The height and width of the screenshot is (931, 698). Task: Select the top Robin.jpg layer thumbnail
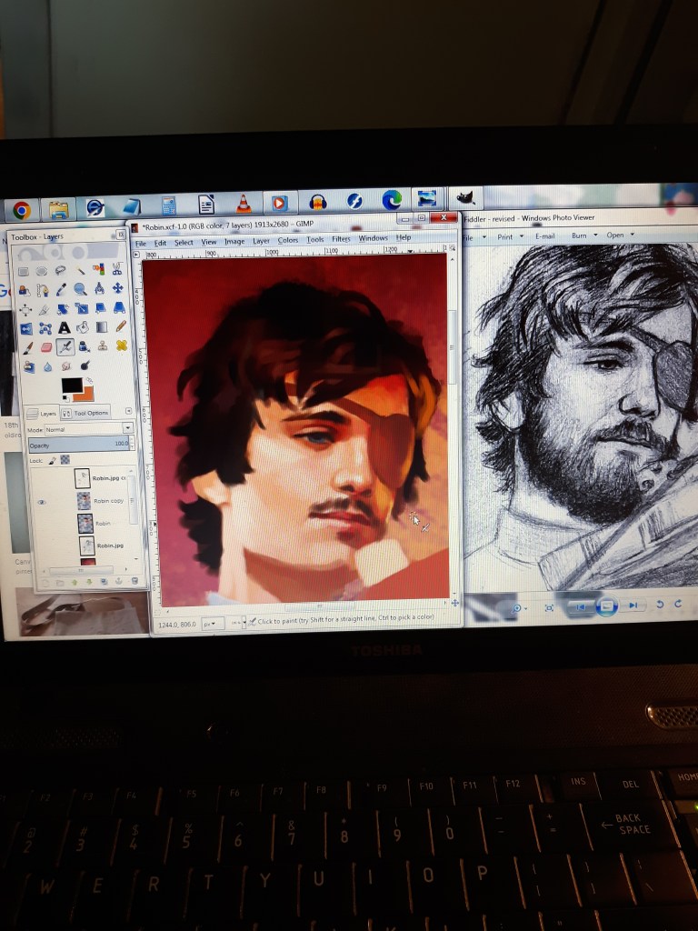[x=83, y=478]
